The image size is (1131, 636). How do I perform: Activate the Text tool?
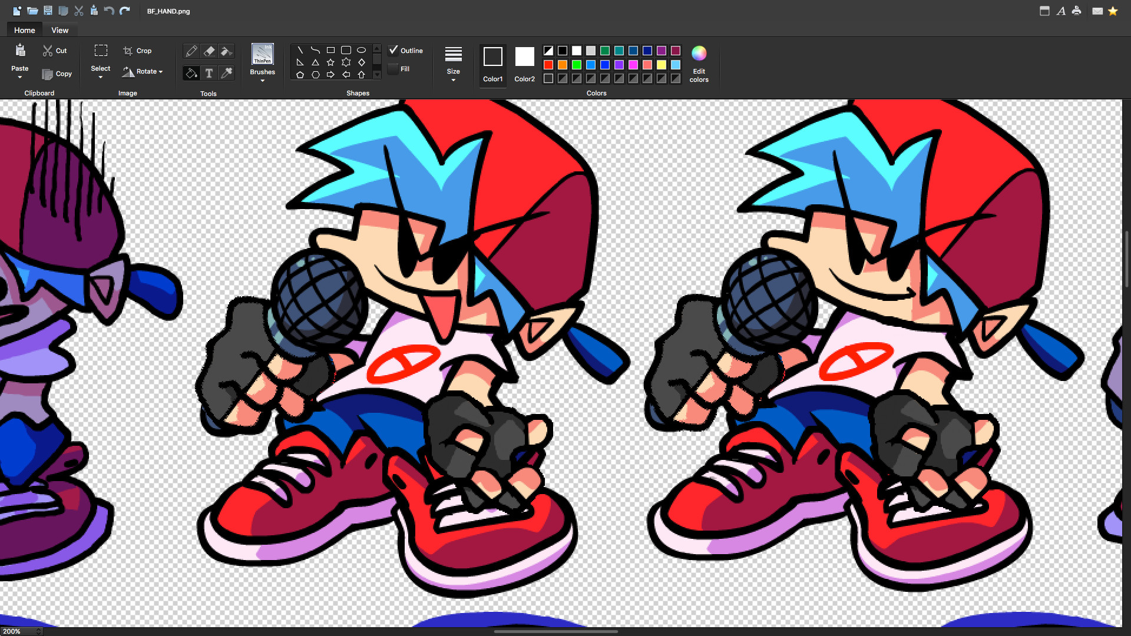pos(209,73)
